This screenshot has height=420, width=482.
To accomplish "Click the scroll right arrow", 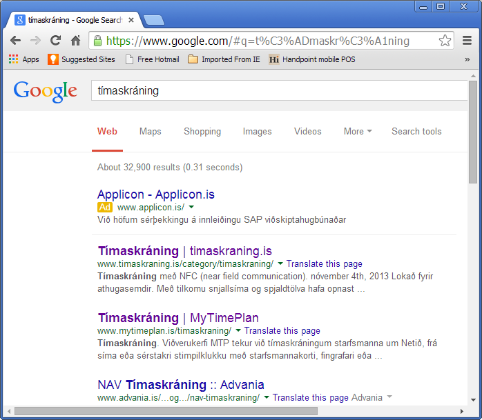I will 462,411.
